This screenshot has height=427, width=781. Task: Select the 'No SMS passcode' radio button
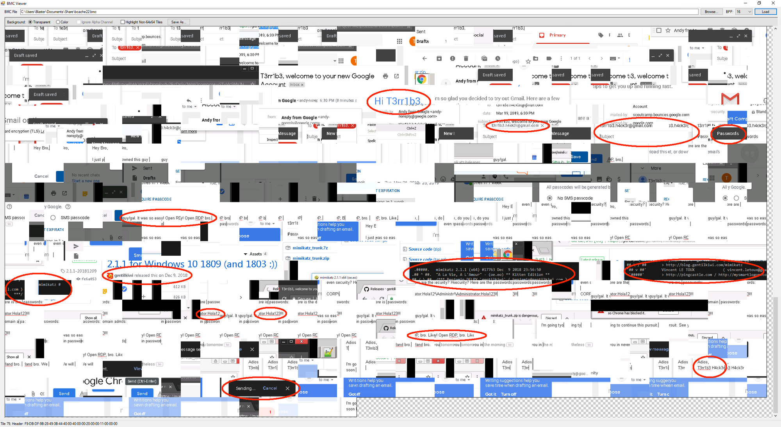pos(549,198)
